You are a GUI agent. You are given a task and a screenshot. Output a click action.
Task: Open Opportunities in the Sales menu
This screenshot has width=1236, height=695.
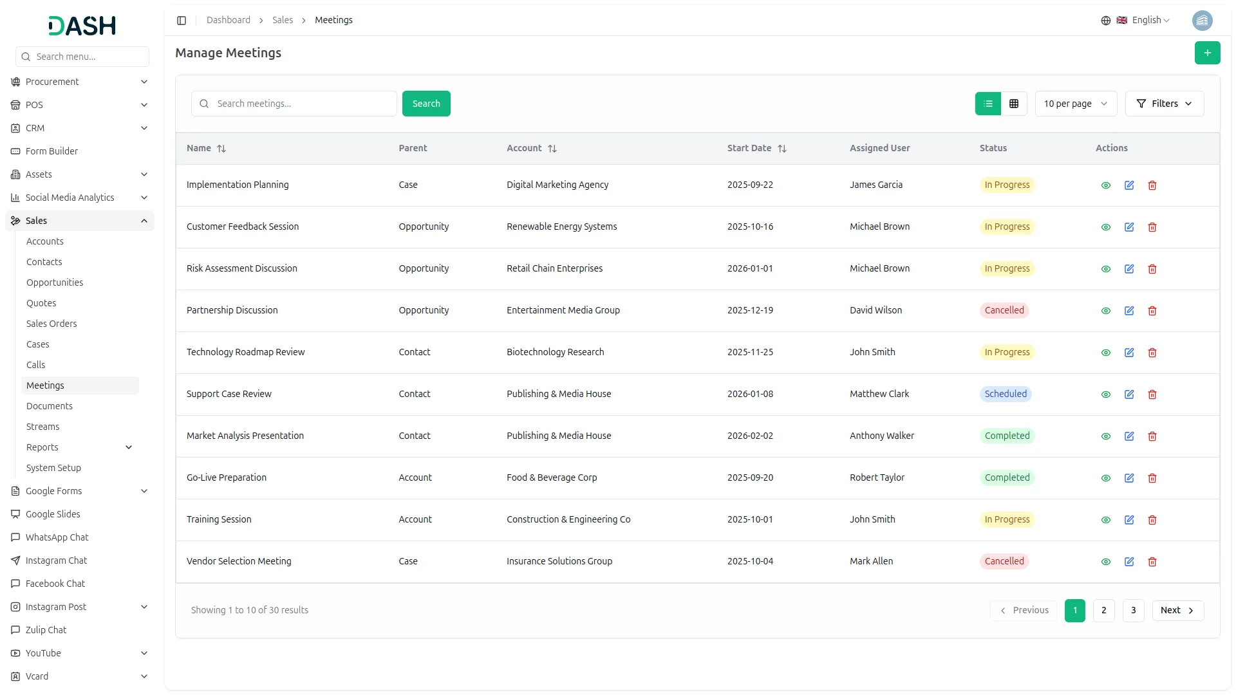[x=55, y=283]
